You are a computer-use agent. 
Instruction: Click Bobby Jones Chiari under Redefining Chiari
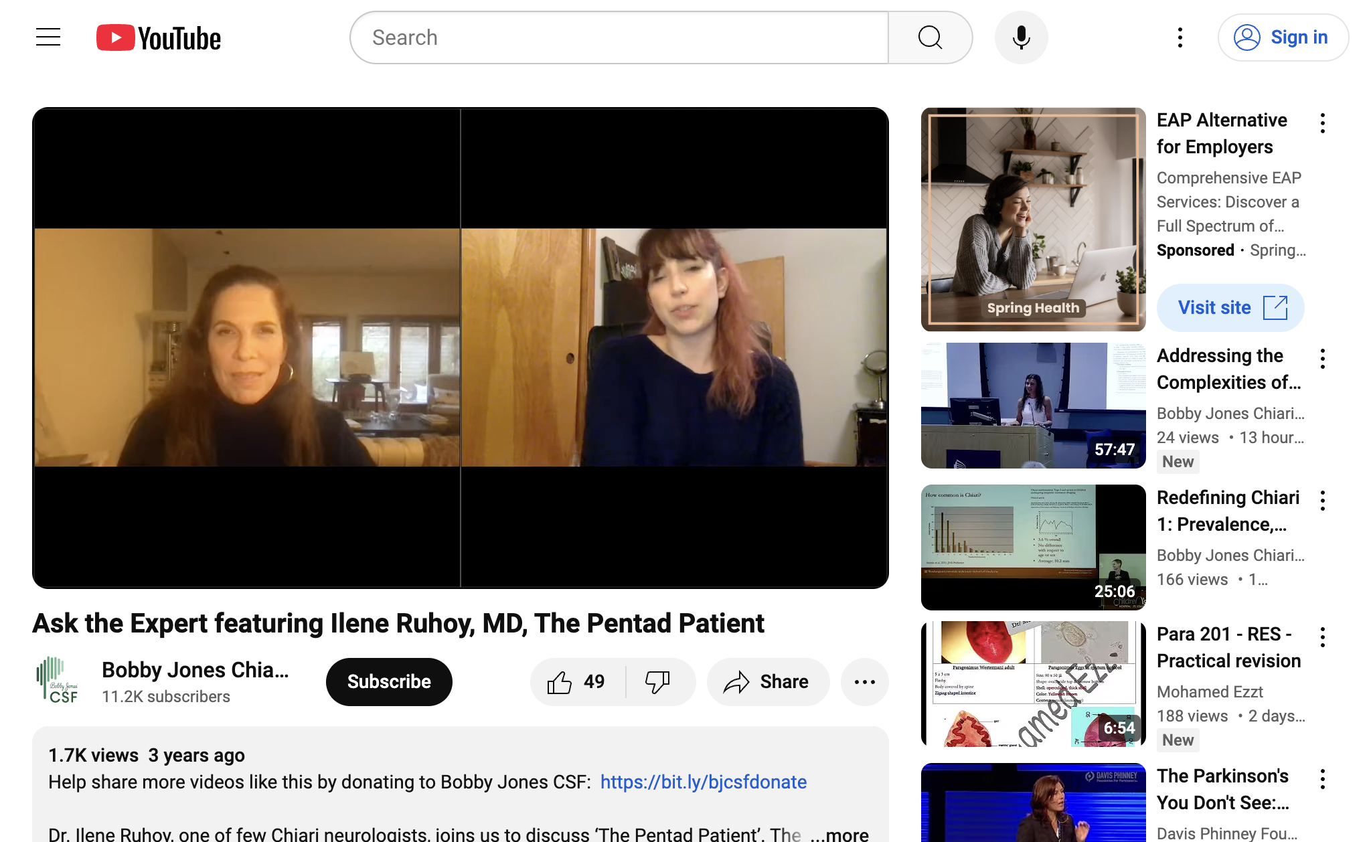[x=1230, y=556]
